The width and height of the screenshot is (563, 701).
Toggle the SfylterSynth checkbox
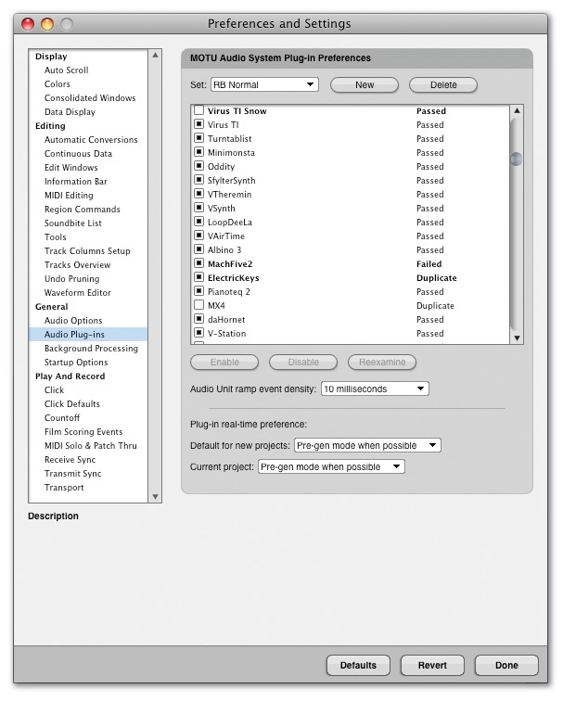199,179
